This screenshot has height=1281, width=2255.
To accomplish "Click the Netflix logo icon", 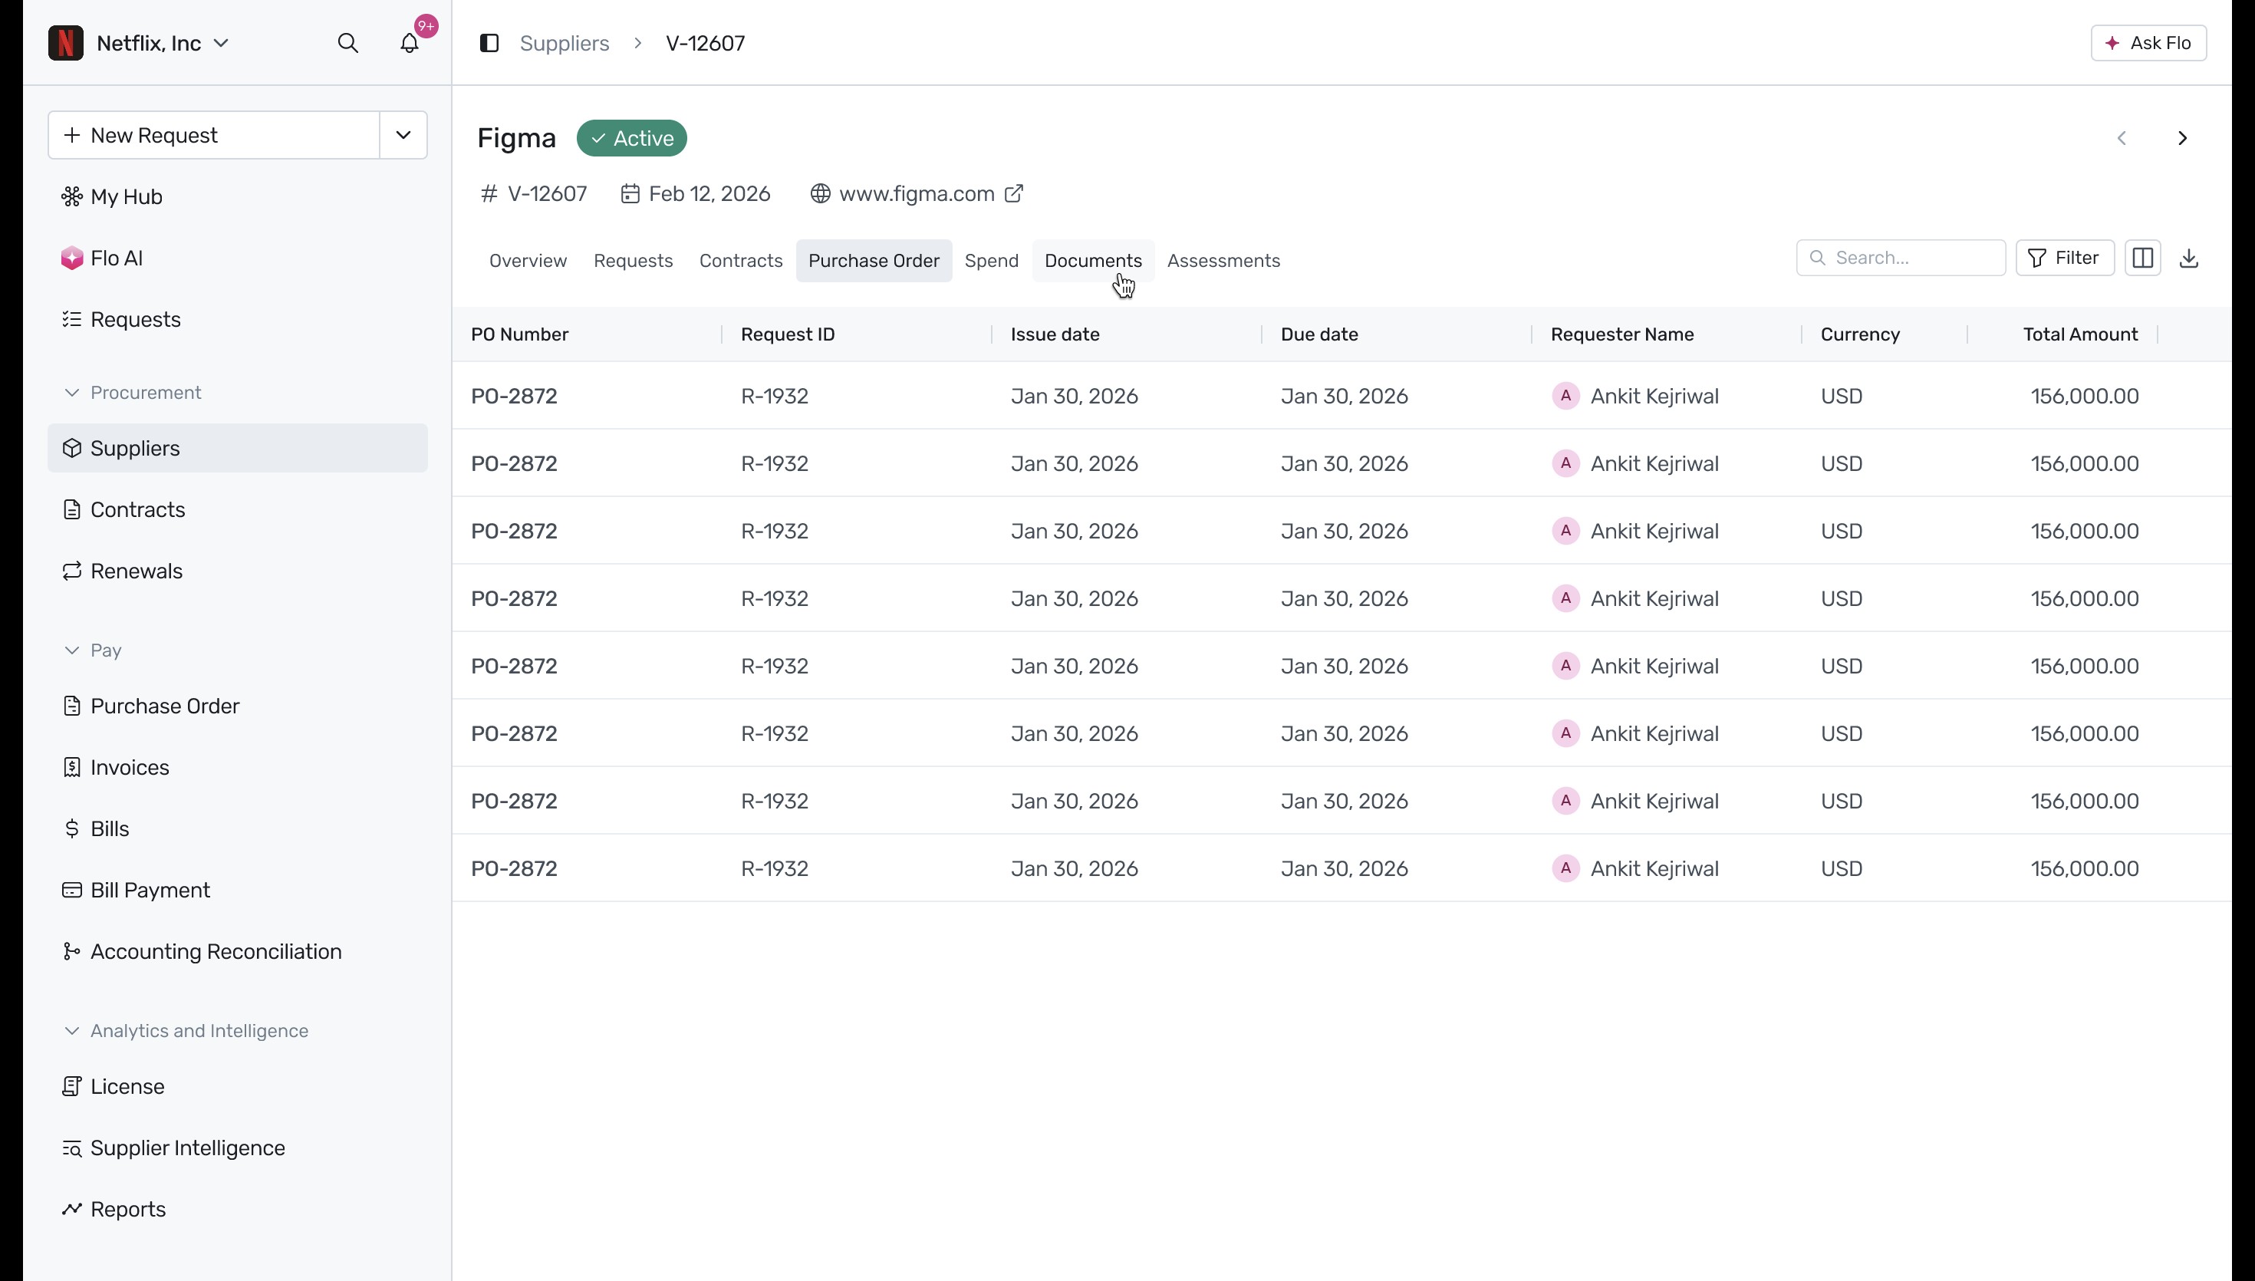I will pos(66,43).
